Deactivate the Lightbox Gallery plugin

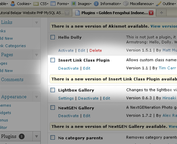88,98
